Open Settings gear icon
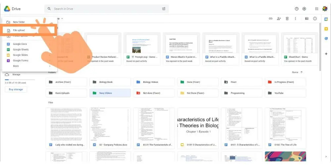Image resolution: width=331 pixels, height=165 pixels. click(x=304, y=9)
